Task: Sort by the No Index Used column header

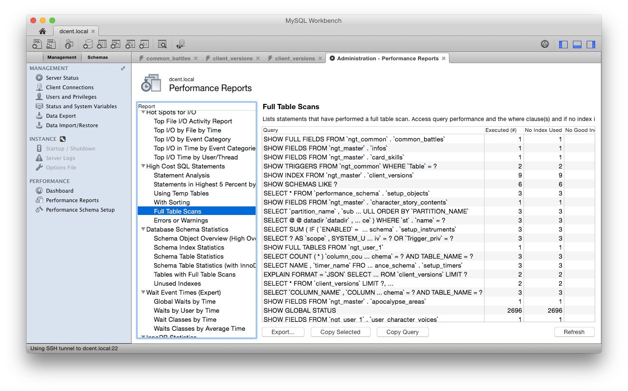Action: [x=543, y=130]
